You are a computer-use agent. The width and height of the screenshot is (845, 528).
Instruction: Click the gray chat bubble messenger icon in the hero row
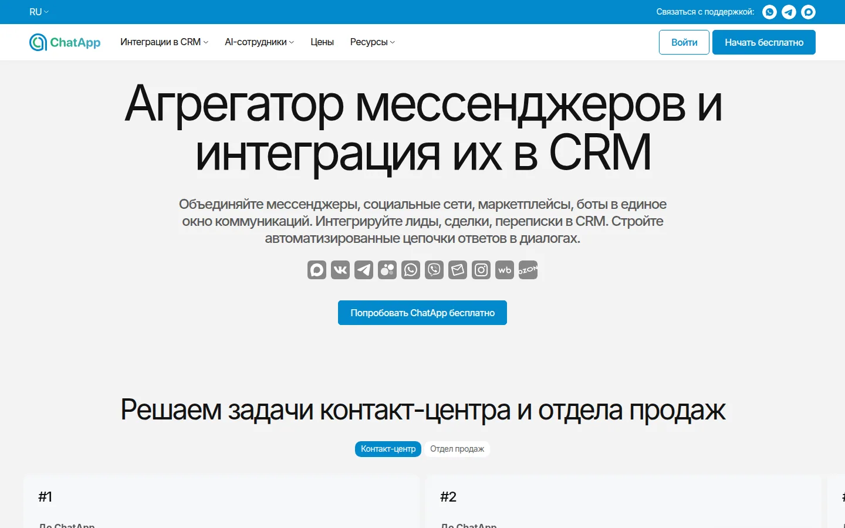317,270
